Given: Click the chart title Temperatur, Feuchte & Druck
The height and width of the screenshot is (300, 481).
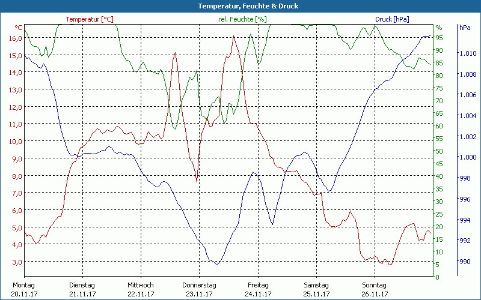Looking at the screenshot, I should pyautogui.click(x=240, y=6).
